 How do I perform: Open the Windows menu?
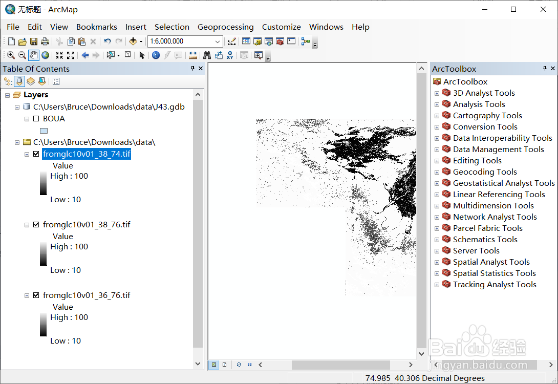326,27
